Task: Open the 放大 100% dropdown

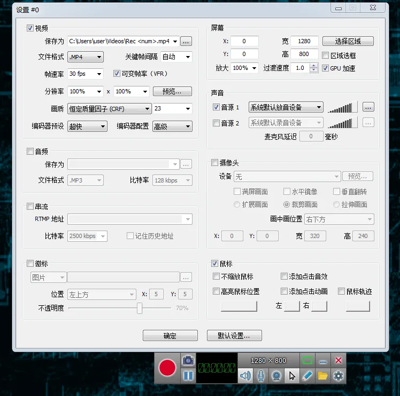Action: [244, 68]
